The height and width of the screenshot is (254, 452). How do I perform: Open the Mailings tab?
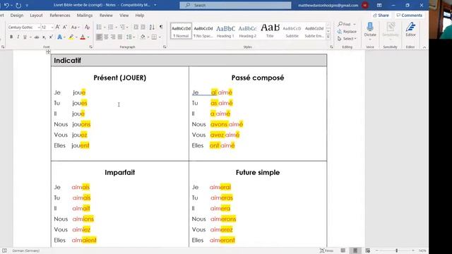click(85, 16)
